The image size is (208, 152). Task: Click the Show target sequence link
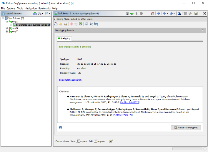pyautogui.click(x=70, y=80)
